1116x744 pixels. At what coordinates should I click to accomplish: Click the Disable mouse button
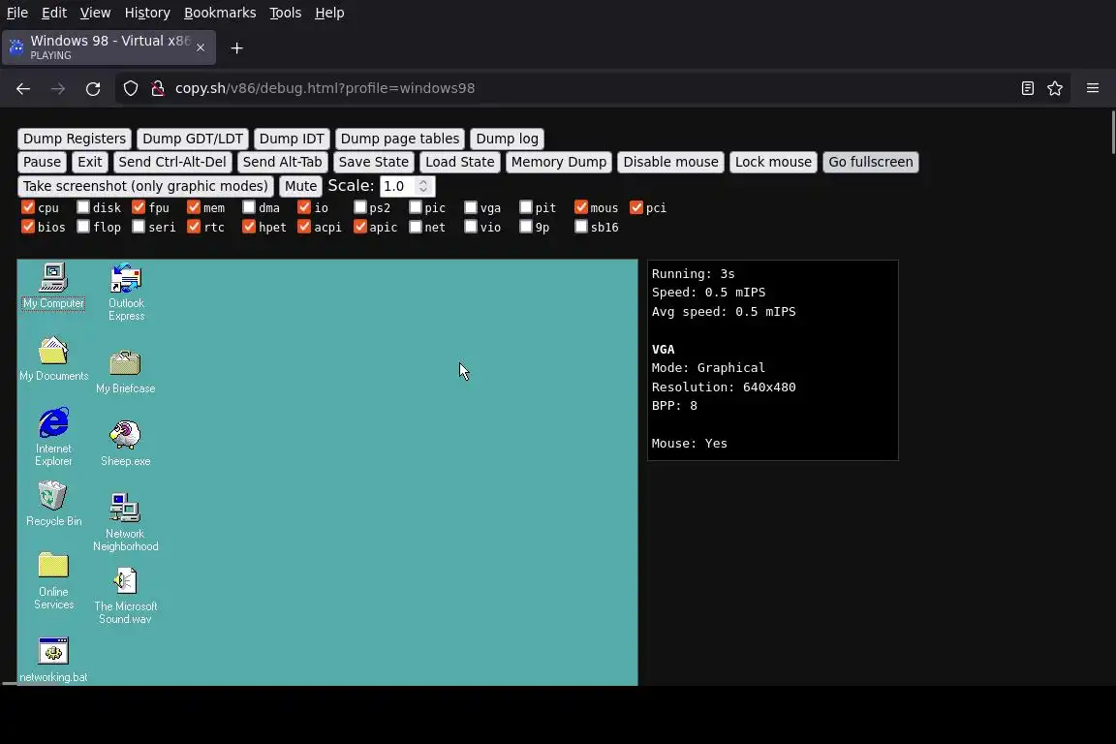pyautogui.click(x=671, y=163)
